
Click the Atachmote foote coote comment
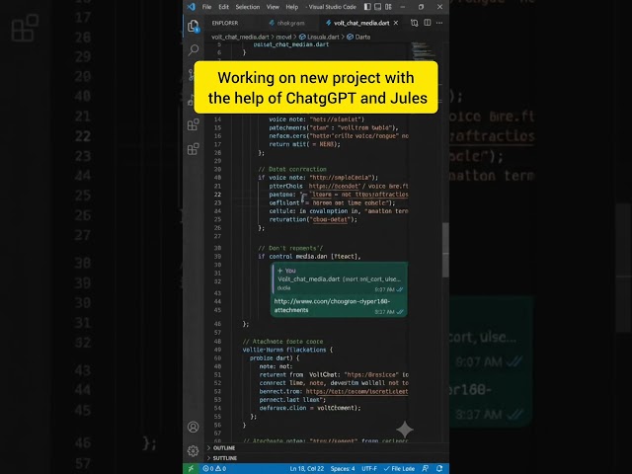[x=282, y=341]
